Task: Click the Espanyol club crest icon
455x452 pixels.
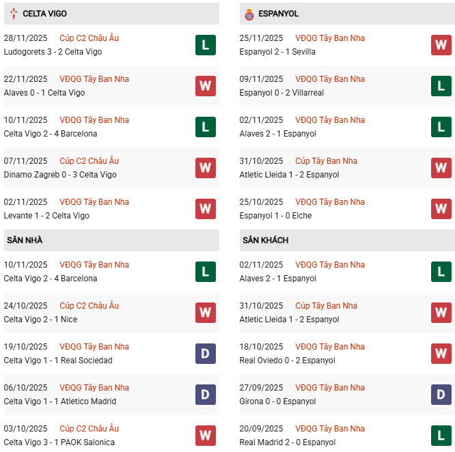Action: point(249,14)
